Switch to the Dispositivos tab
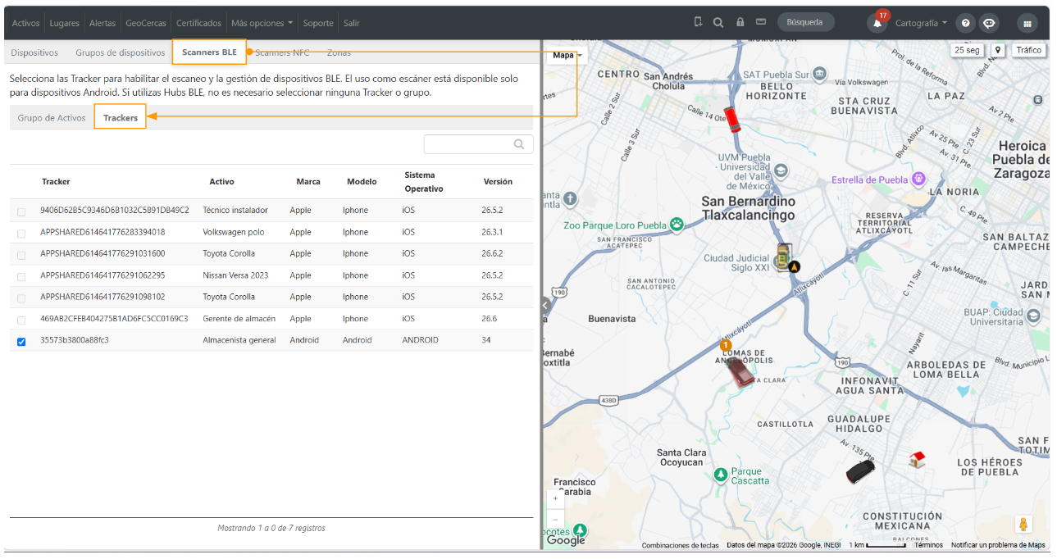The height and width of the screenshot is (559, 1057). [34, 52]
